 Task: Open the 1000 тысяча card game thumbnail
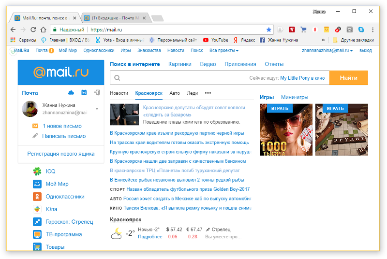pyautogui.click(x=286, y=129)
